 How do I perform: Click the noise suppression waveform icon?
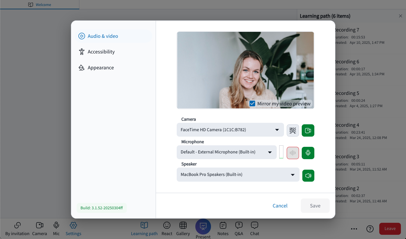(x=293, y=153)
